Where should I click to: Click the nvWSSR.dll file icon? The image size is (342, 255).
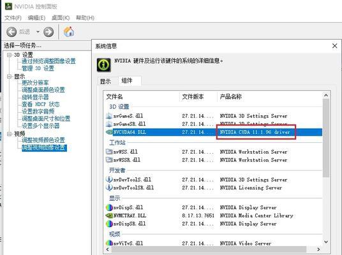click(109, 160)
